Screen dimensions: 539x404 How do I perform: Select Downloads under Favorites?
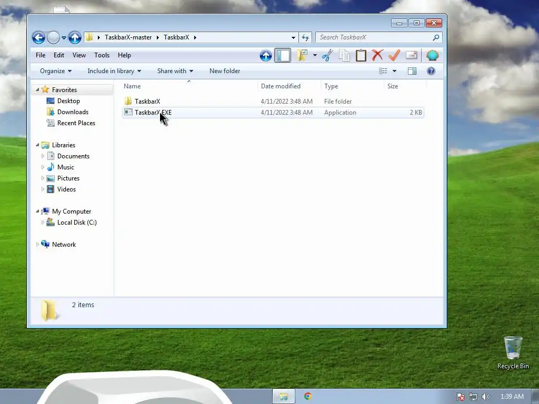73,112
